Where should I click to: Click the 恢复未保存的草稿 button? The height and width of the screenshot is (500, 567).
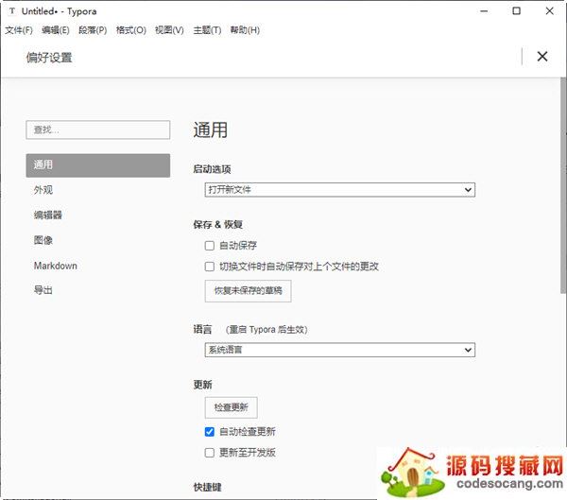tap(248, 291)
